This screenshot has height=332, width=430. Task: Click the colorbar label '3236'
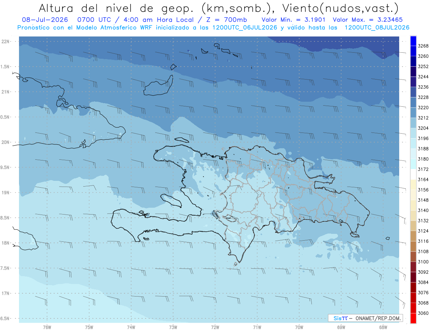tap(423, 87)
